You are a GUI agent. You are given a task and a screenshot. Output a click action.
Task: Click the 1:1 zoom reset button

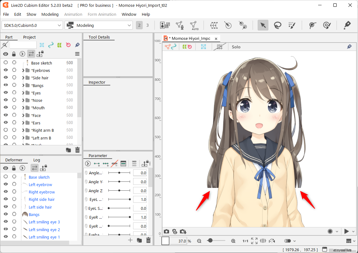[x=245, y=241]
